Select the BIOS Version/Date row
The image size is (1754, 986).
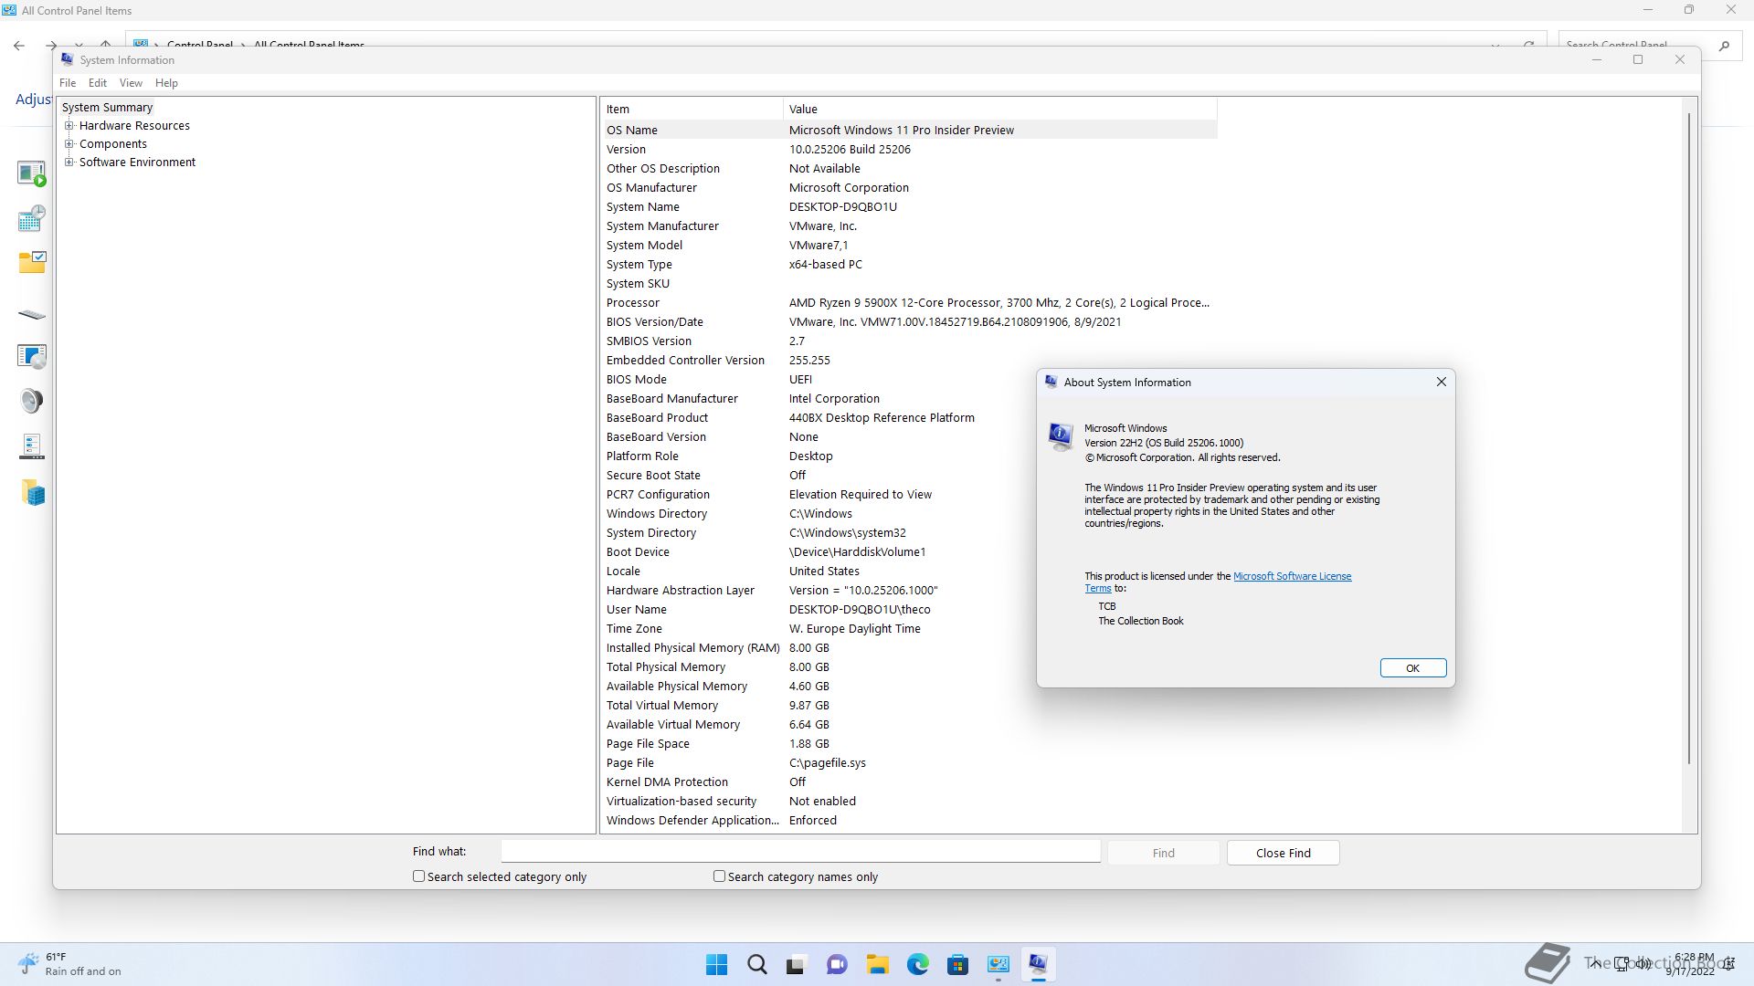(x=909, y=322)
